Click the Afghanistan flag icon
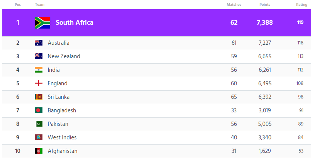 point(39,151)
